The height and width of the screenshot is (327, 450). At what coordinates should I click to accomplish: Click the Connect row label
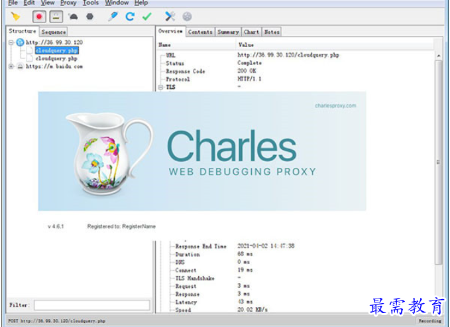tap(186, 271)
